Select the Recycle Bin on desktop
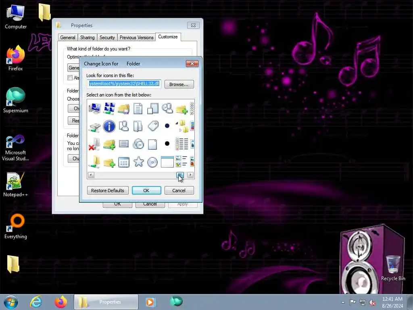The height and width of the screenshot is (310, 413). pyautogui.click(x=393, y=268)
